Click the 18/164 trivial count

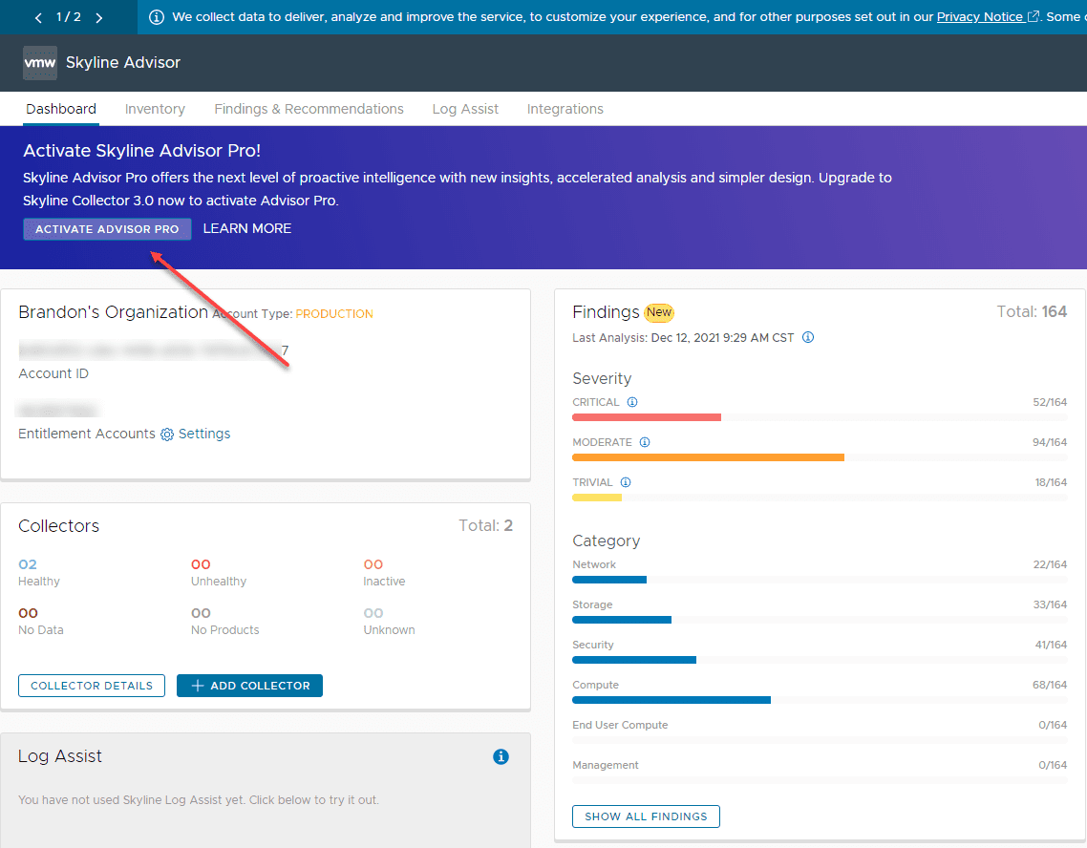click(x=1051, y=482)
